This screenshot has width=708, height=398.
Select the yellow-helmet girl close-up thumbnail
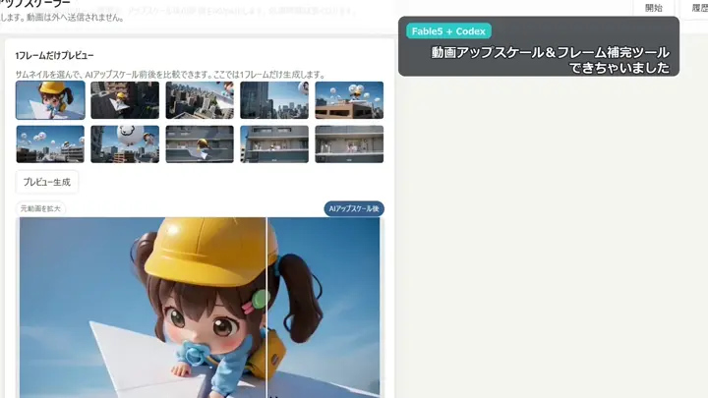[x=50, y=100]
